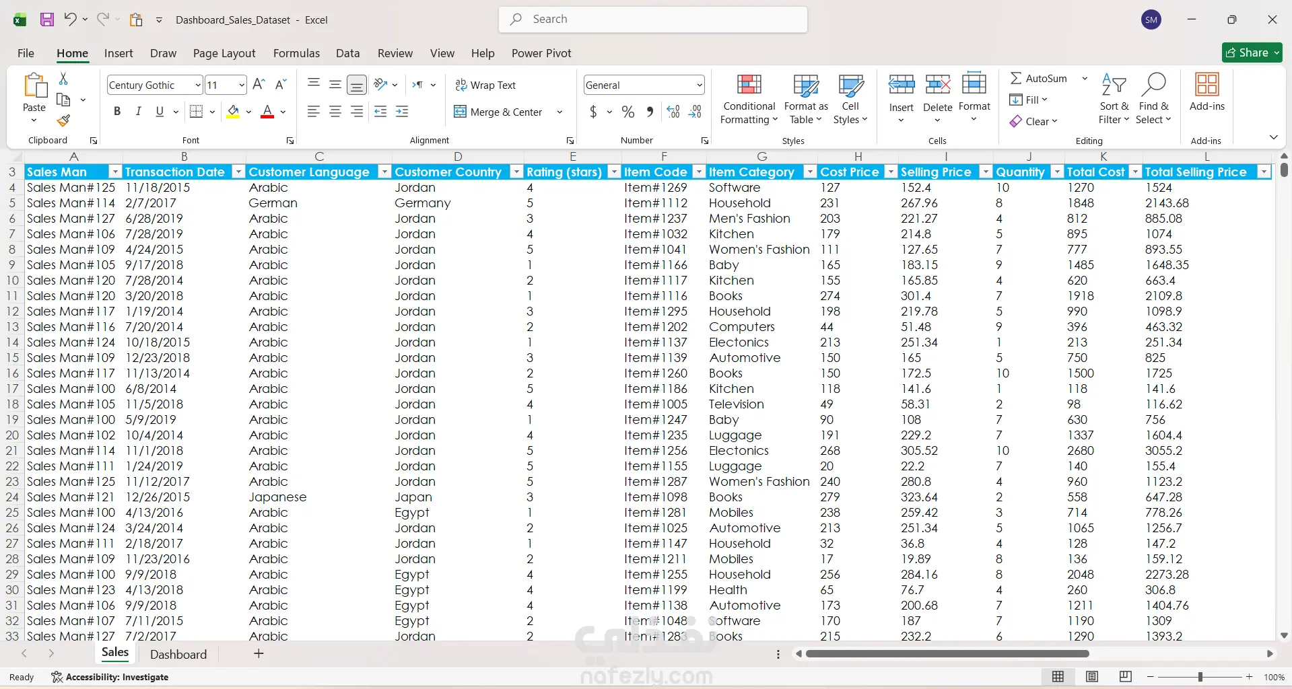Click the AutoSum sigma icon
The width and height of the screenshot is (1292, 689).
[x=1016, y=79]
